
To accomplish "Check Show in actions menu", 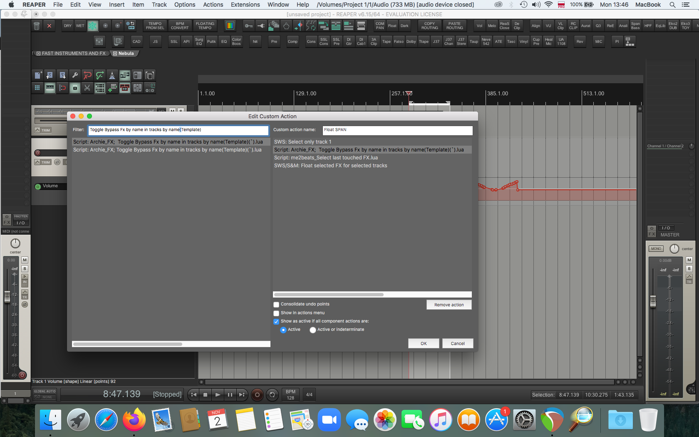I will click(x=276, y=313).
